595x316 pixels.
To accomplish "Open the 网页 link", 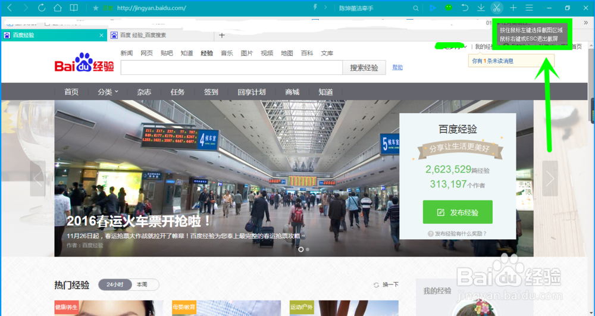I will click(146, 53).
